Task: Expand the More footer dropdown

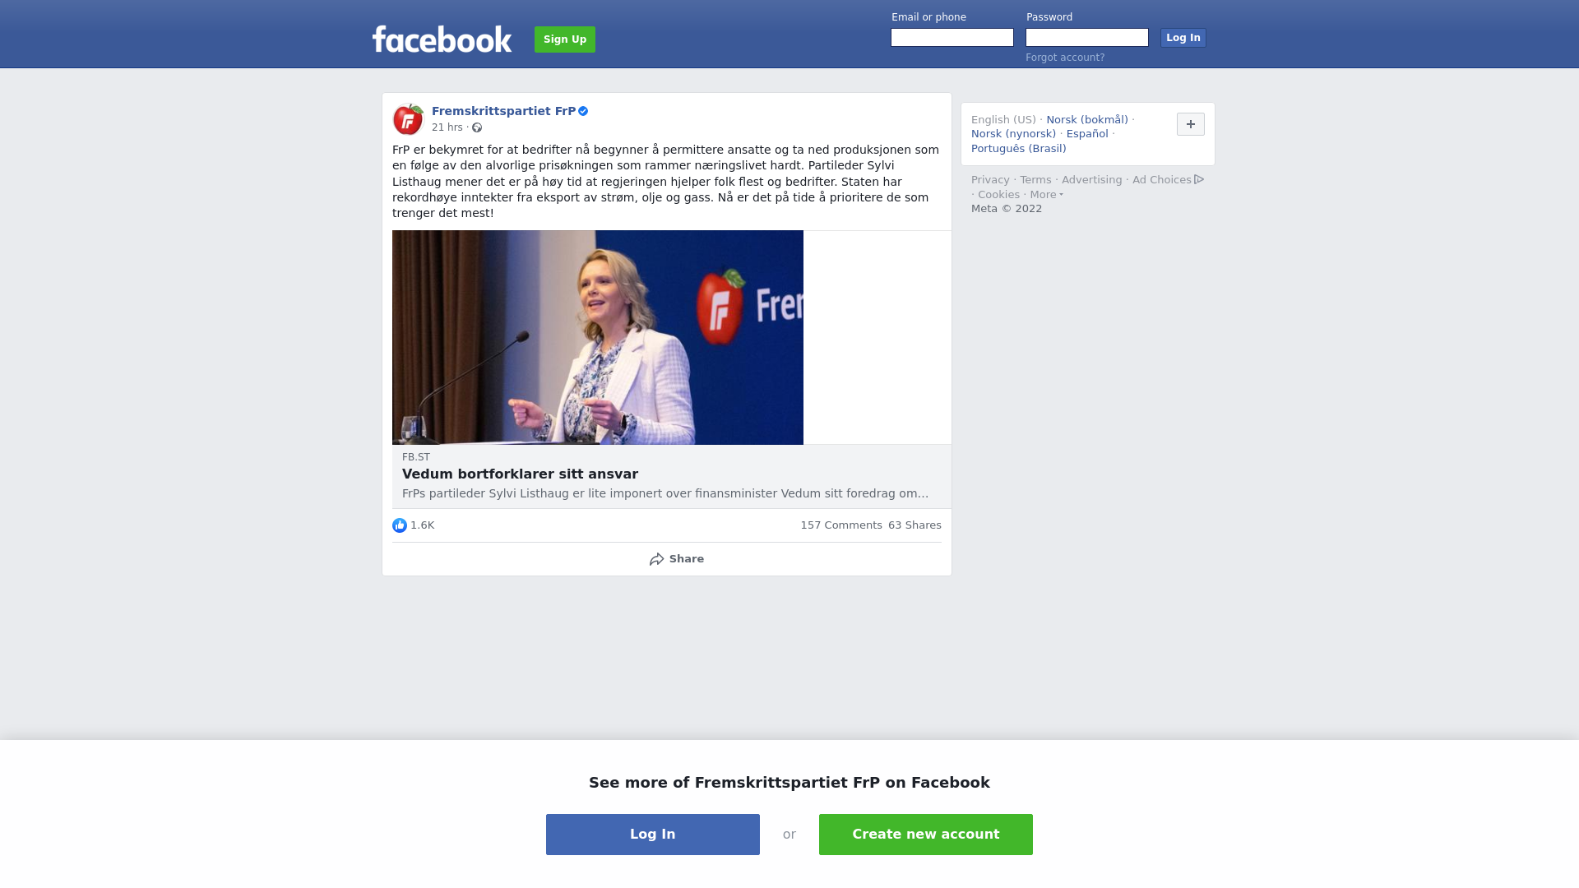Action: [x=1046, y=195]
